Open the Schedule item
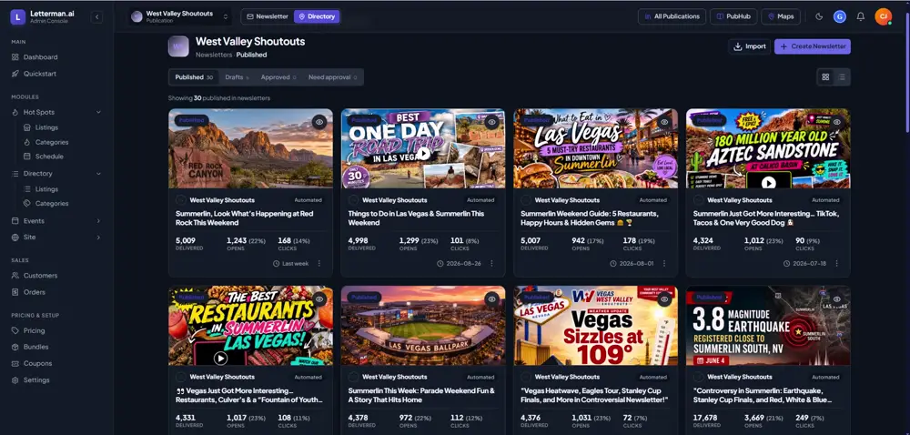This screenshot has width=910, height=435. tap(49, 156)
